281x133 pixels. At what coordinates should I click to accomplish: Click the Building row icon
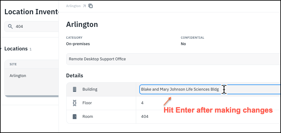[x=74, y=89]
